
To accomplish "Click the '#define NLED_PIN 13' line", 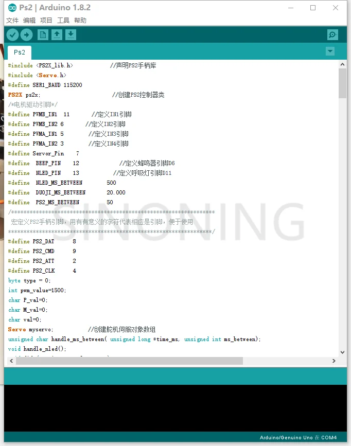I will tap(44, 173).
